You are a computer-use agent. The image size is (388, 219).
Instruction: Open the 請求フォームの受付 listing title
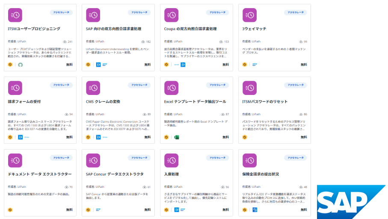coord(24,101)
